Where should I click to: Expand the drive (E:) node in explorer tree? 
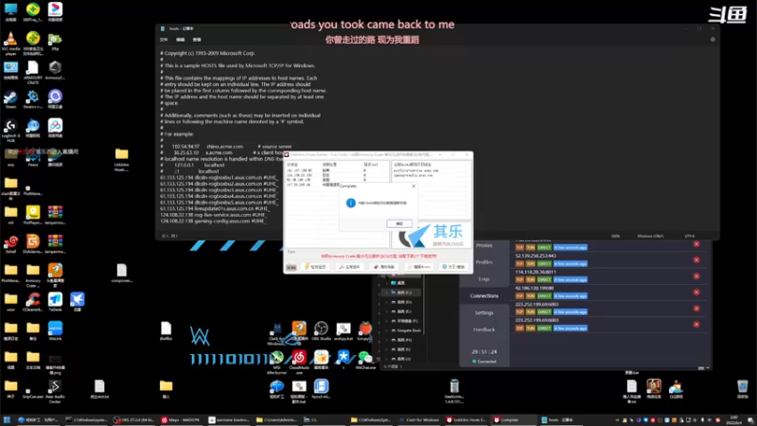(x=387, y=311)
